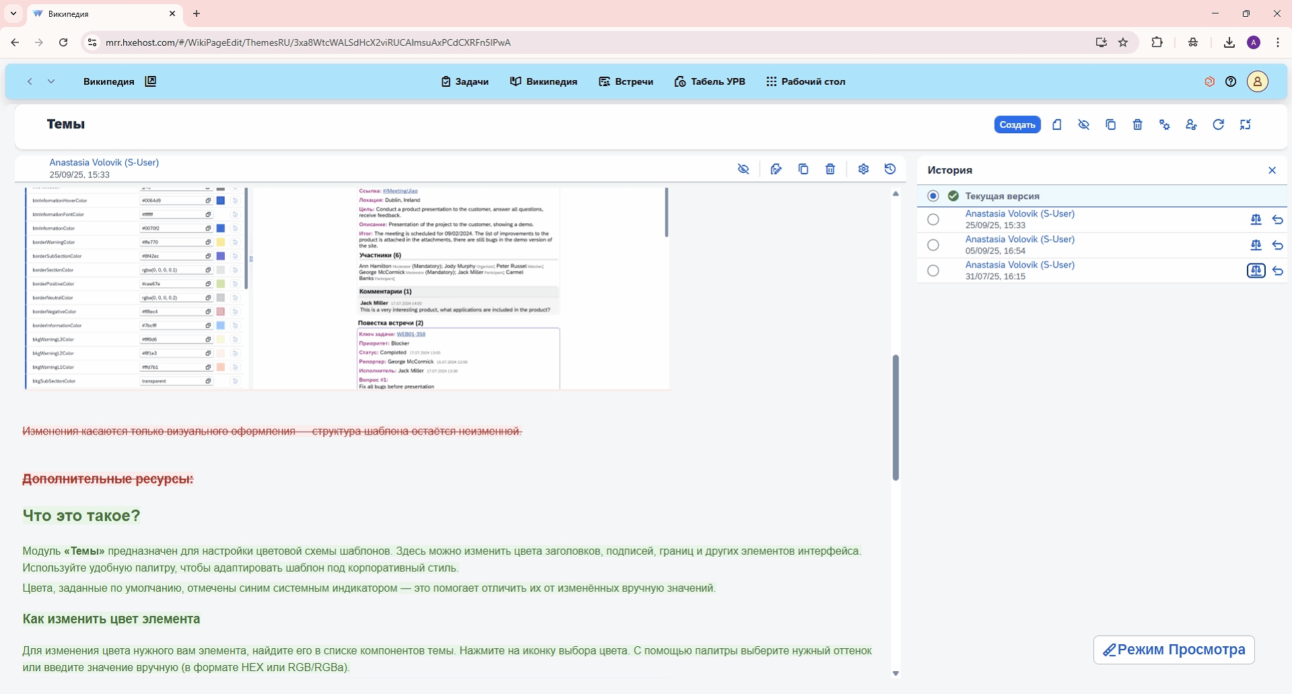The height and width of the screenshot is (694, 1292).
Task: Go to Табель УРВ menu item
Action: tap(710, 82)
